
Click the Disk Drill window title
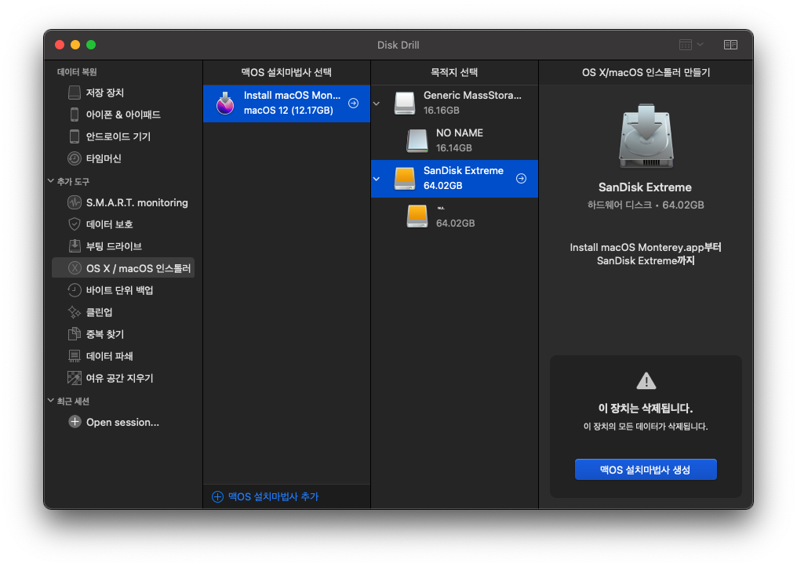pos(398,45)
